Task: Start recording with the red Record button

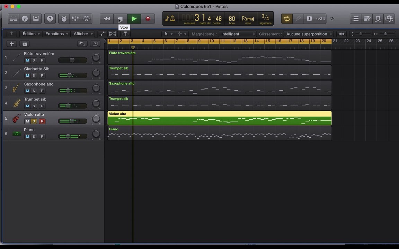Action: pos(148,19)
